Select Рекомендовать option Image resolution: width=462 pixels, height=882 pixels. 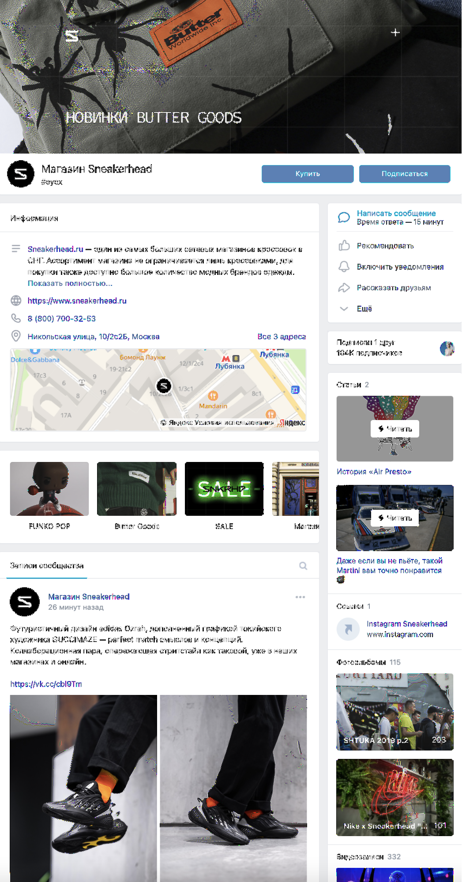[385, 246]
